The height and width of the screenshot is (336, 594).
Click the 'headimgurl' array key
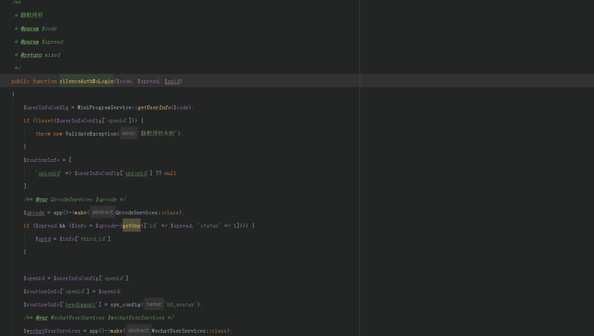point(81,304)
